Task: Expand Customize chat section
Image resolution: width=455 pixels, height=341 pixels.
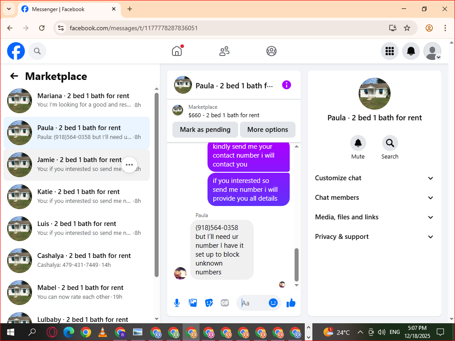Action: tap(374, 178)
